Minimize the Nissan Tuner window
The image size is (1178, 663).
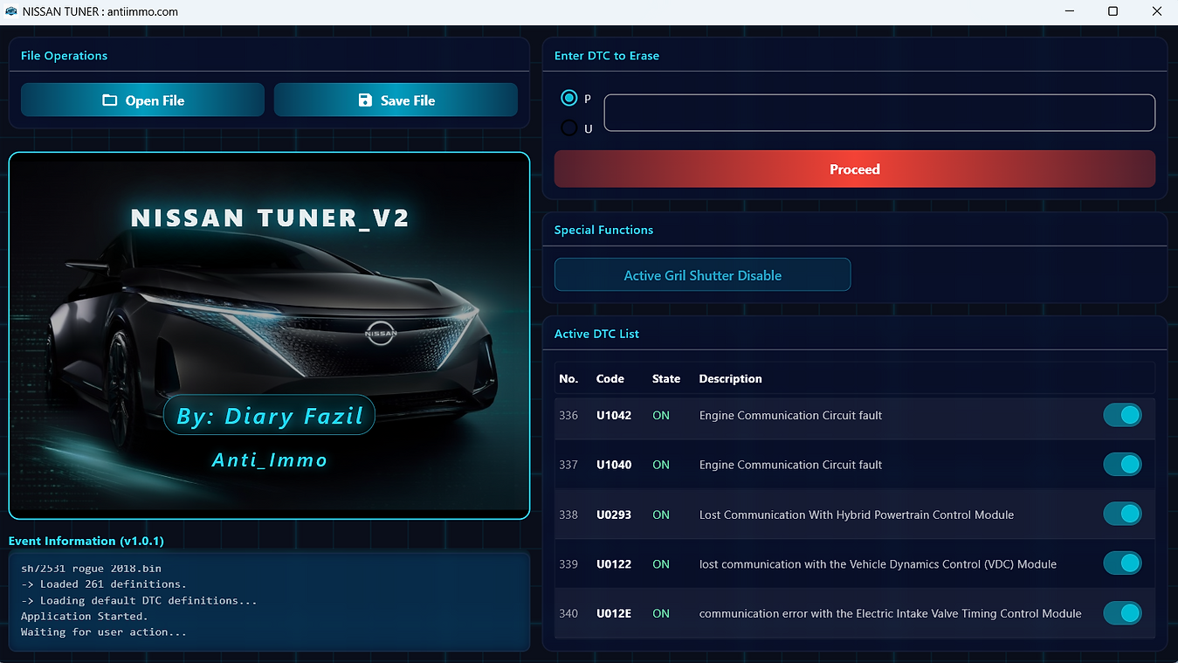pos(1069,10)
